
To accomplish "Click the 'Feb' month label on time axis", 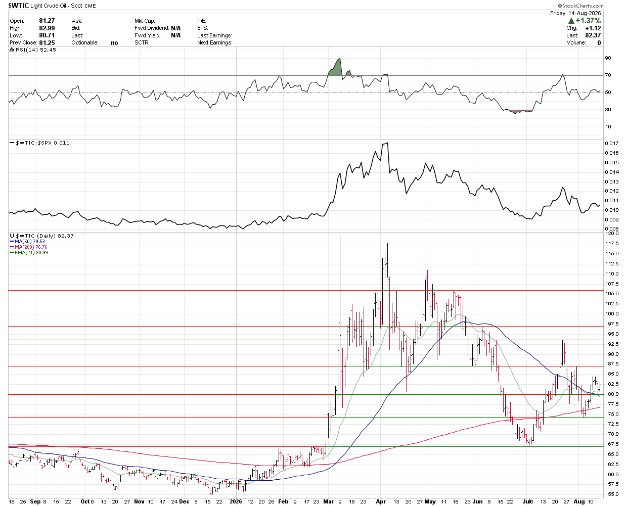I will 283,502.
